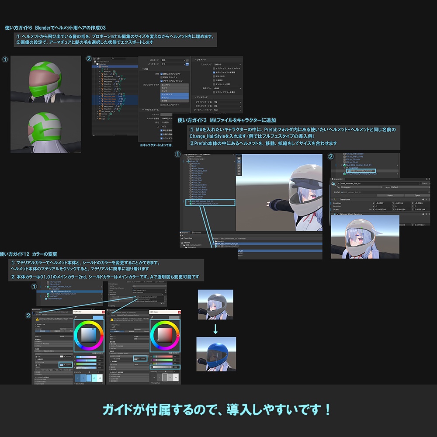Switch to the Console tab

[x=197, y=232]
